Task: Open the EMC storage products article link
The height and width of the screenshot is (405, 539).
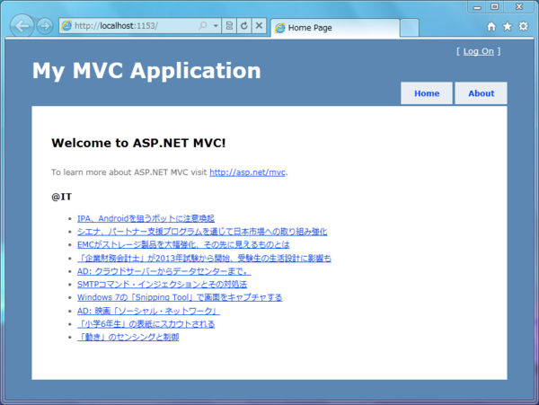Action: pyautogui.click(x=183, y=244)
